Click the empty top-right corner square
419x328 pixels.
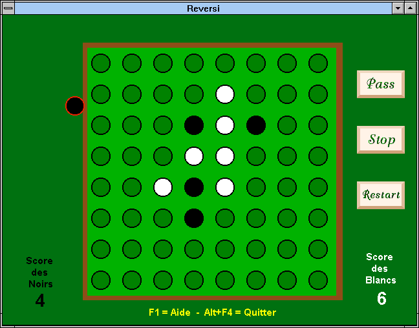pyautogui.click(x=318, y=63)
